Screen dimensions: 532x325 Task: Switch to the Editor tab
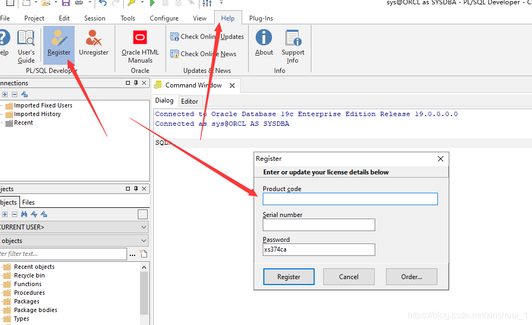tap(189, 101)
